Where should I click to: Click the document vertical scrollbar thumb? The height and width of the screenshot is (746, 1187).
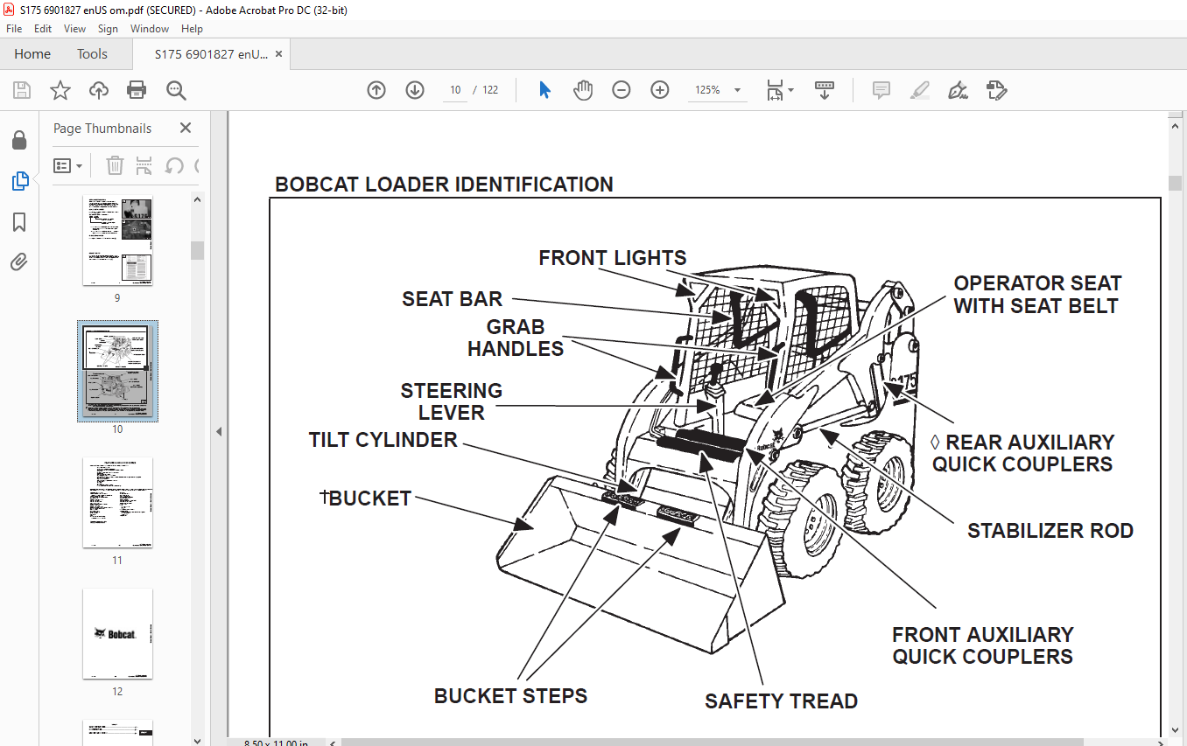[1175, 183]
